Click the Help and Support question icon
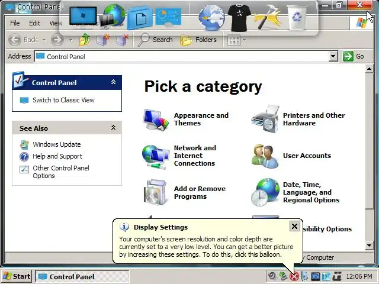 tap(24, 156)
